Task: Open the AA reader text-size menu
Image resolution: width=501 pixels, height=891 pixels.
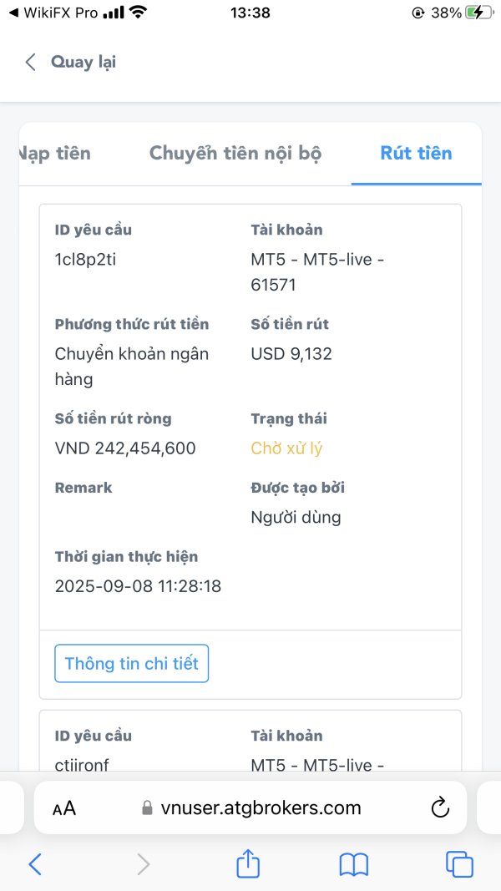Action: 64,807
